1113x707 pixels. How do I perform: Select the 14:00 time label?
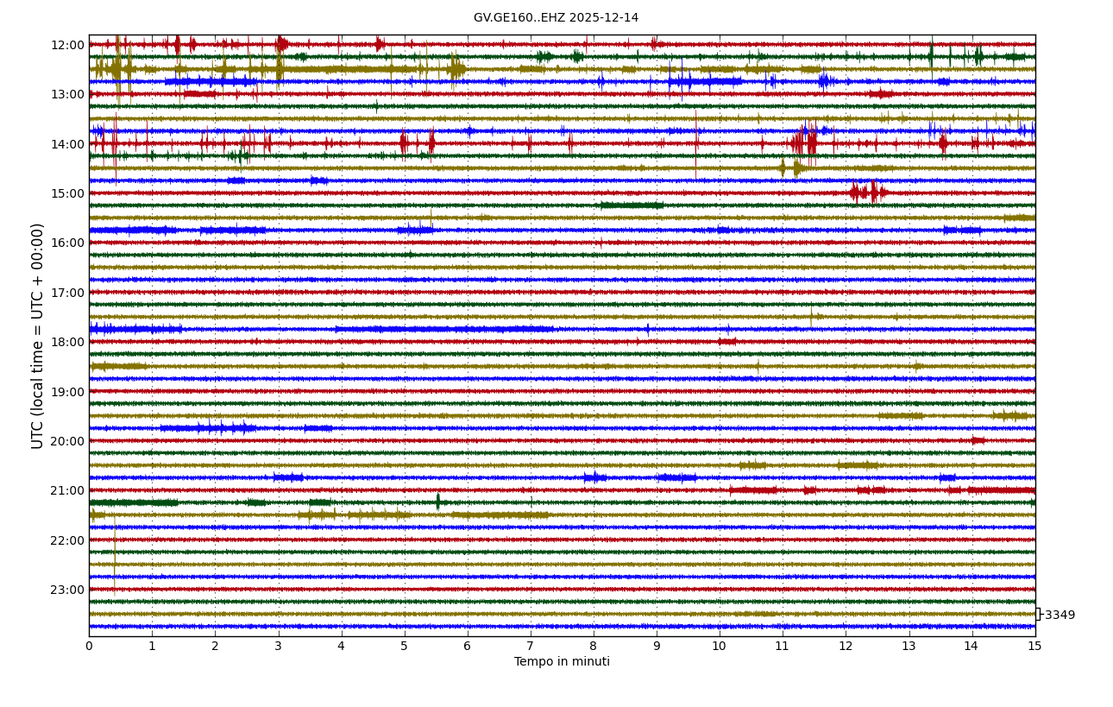pyautogui.click(x=67, y=144)
